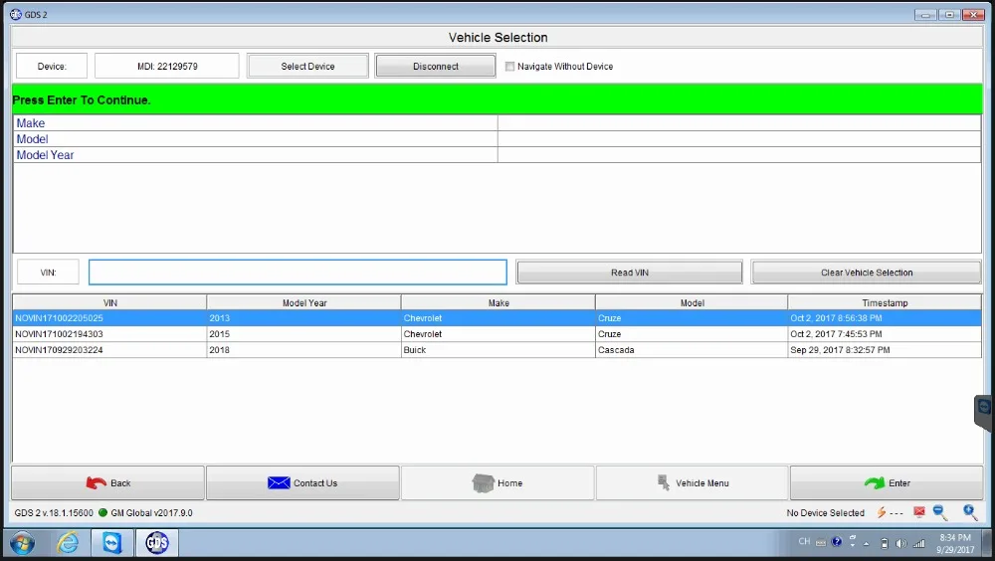The height and width of the screenshot is (561, 995).
Task: Show hidden tray icons arrow
Action: [867, 544]
